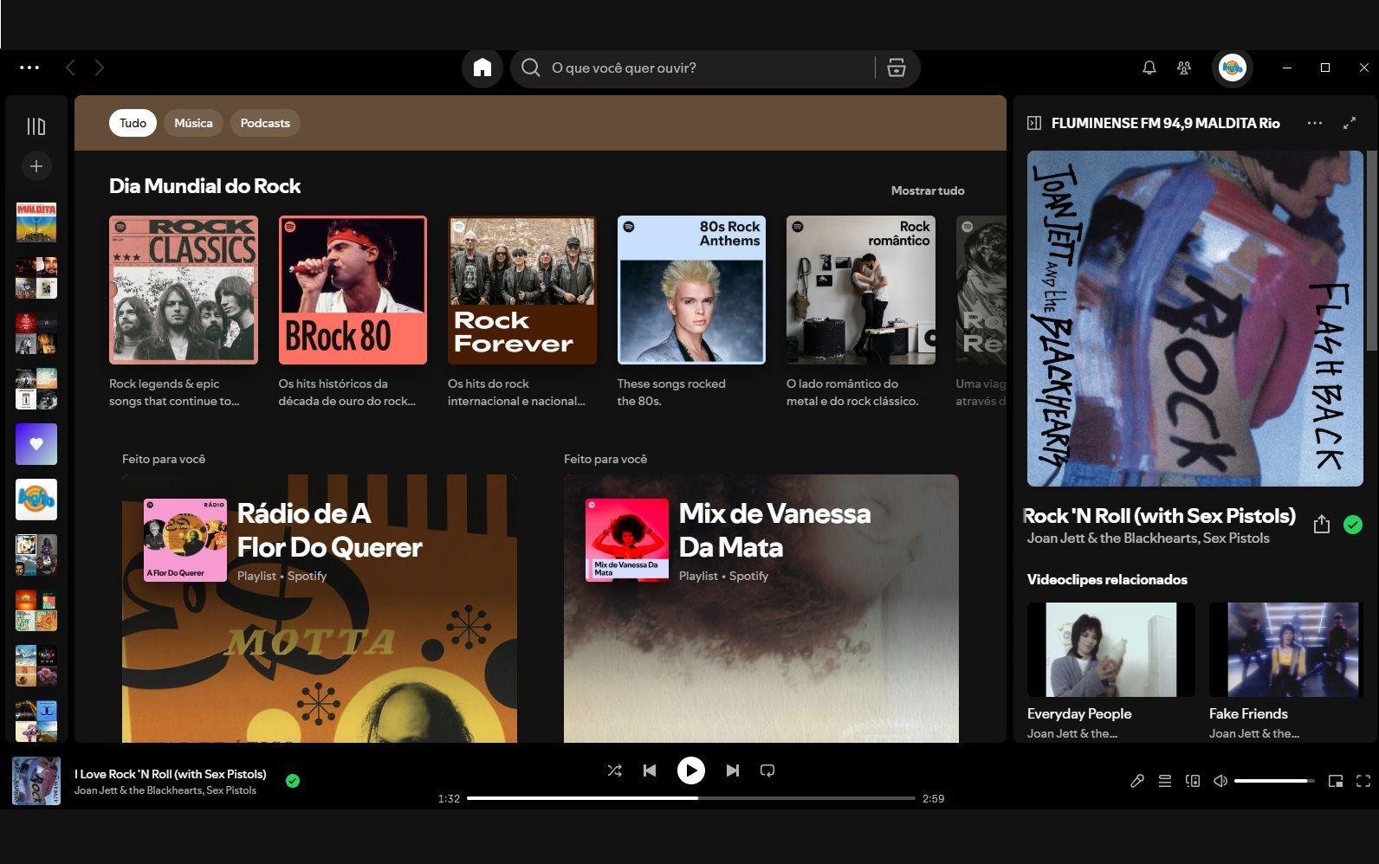Open Everyday People video clip

(1111, 671)
